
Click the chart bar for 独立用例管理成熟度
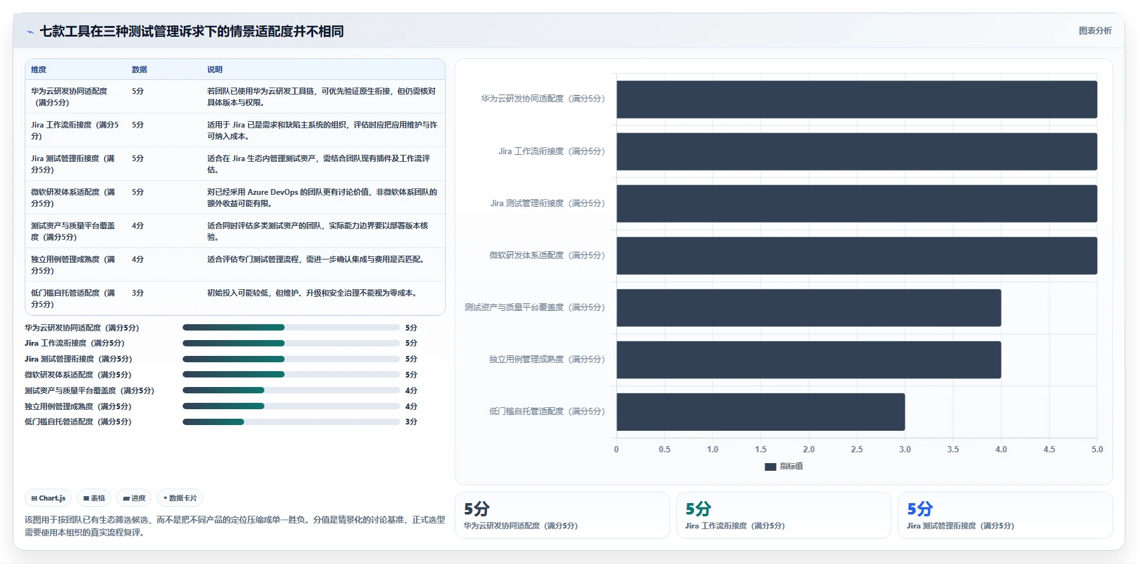click(809, 360)
